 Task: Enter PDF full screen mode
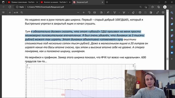(x=157, y=13)
